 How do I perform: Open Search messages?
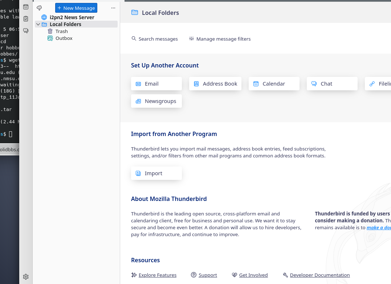coord(155,39)
